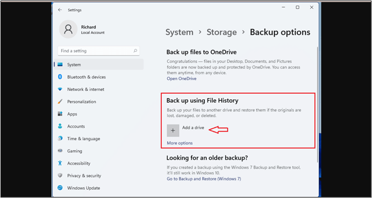Go back with the Settings back arrow
The width and height of the screenshot is (372, 198).
click(60, 10)
